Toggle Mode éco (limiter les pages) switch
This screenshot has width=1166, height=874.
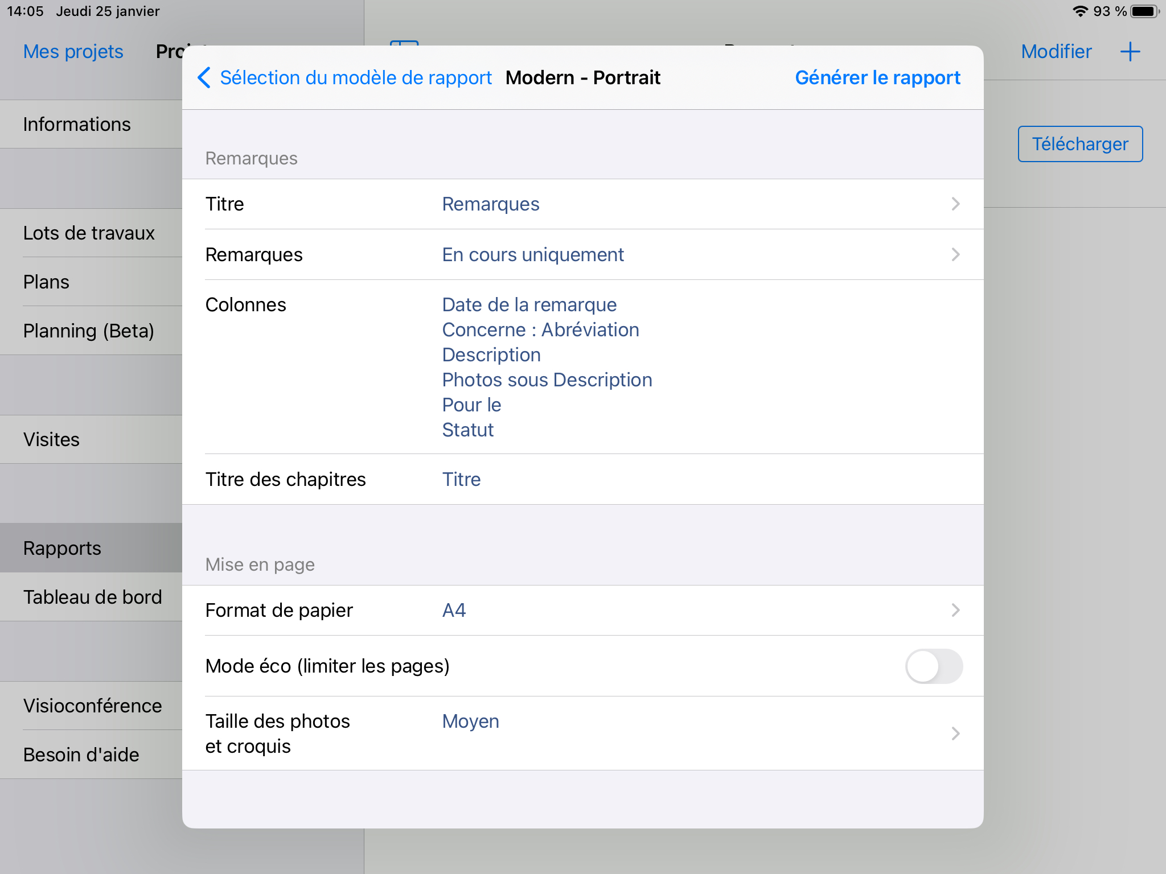coord(933,666)
